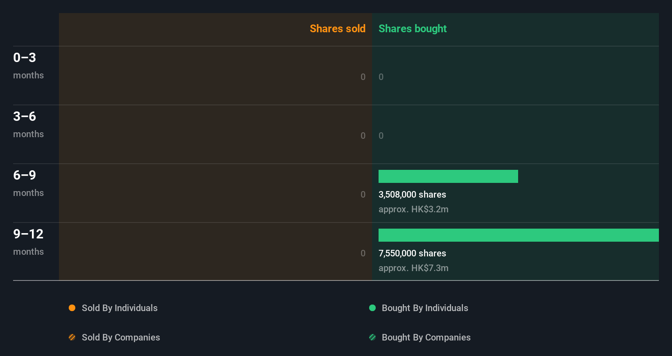The image size is (672, 356).
Task: Click the approx. HK$7.3m amount
Action: [413, 268]
